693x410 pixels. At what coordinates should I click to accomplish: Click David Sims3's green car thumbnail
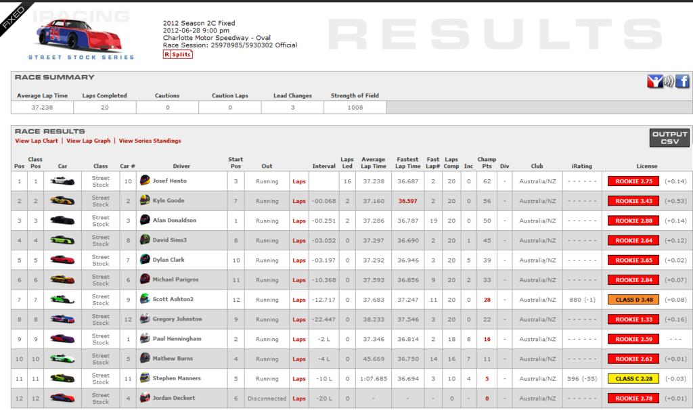(62, 240)
